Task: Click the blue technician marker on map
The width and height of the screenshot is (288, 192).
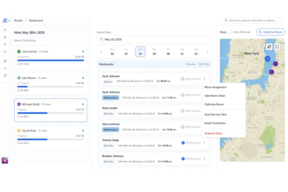Action: coord(267,59)
